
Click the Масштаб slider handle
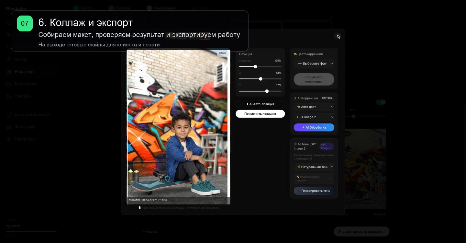[255, 67]
